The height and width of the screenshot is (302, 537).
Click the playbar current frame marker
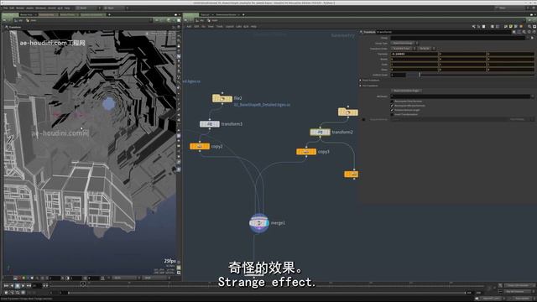(82, 284)
